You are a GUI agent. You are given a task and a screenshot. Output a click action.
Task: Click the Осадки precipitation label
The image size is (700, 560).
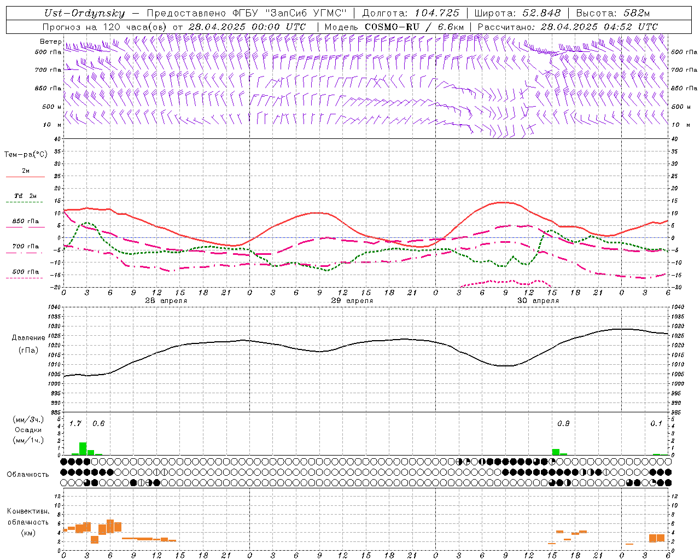(28, 430)
